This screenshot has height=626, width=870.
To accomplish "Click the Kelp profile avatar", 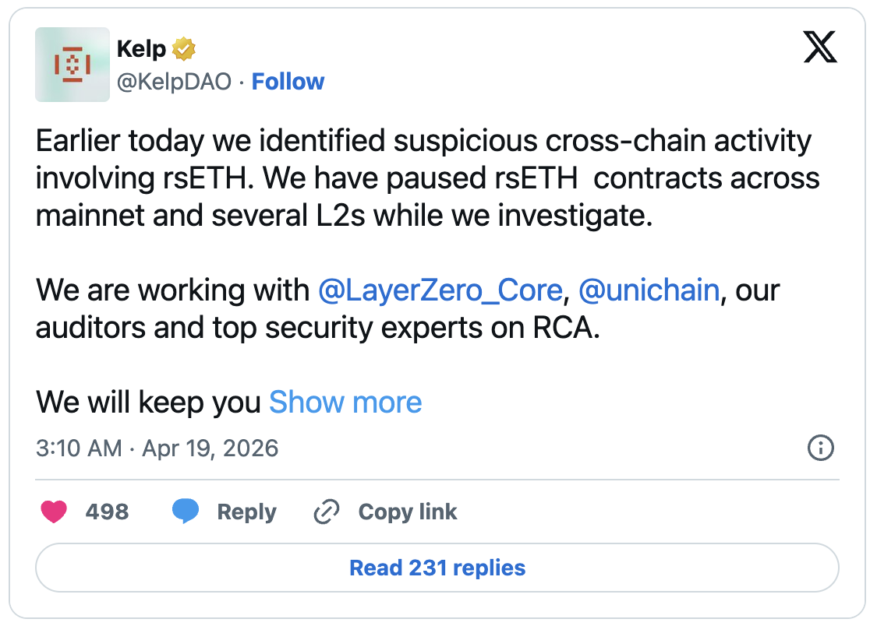I will [72, 64].
